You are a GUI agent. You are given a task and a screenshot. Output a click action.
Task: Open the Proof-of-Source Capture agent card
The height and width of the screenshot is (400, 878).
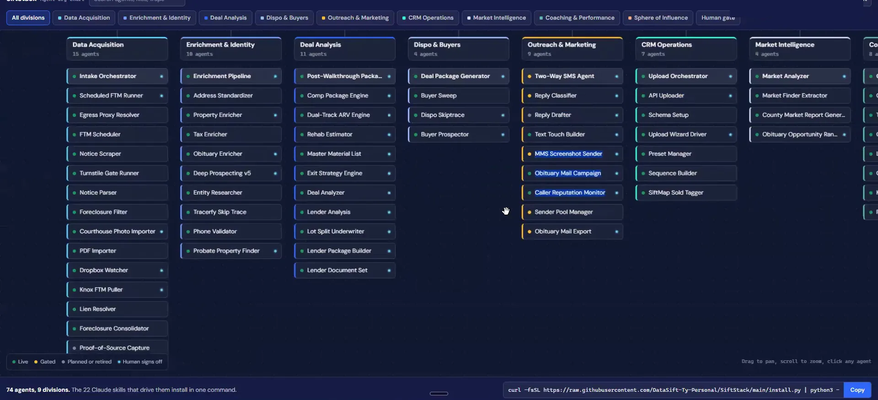pyautogui.click(x=117, y=347)
